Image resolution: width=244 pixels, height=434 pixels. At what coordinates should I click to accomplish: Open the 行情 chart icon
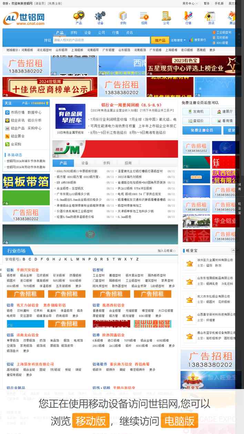tap(188, 16)
